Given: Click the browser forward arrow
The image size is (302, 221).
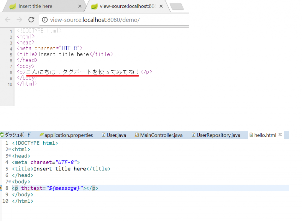Looking at the screenshot, I should [x=19, y=20].
